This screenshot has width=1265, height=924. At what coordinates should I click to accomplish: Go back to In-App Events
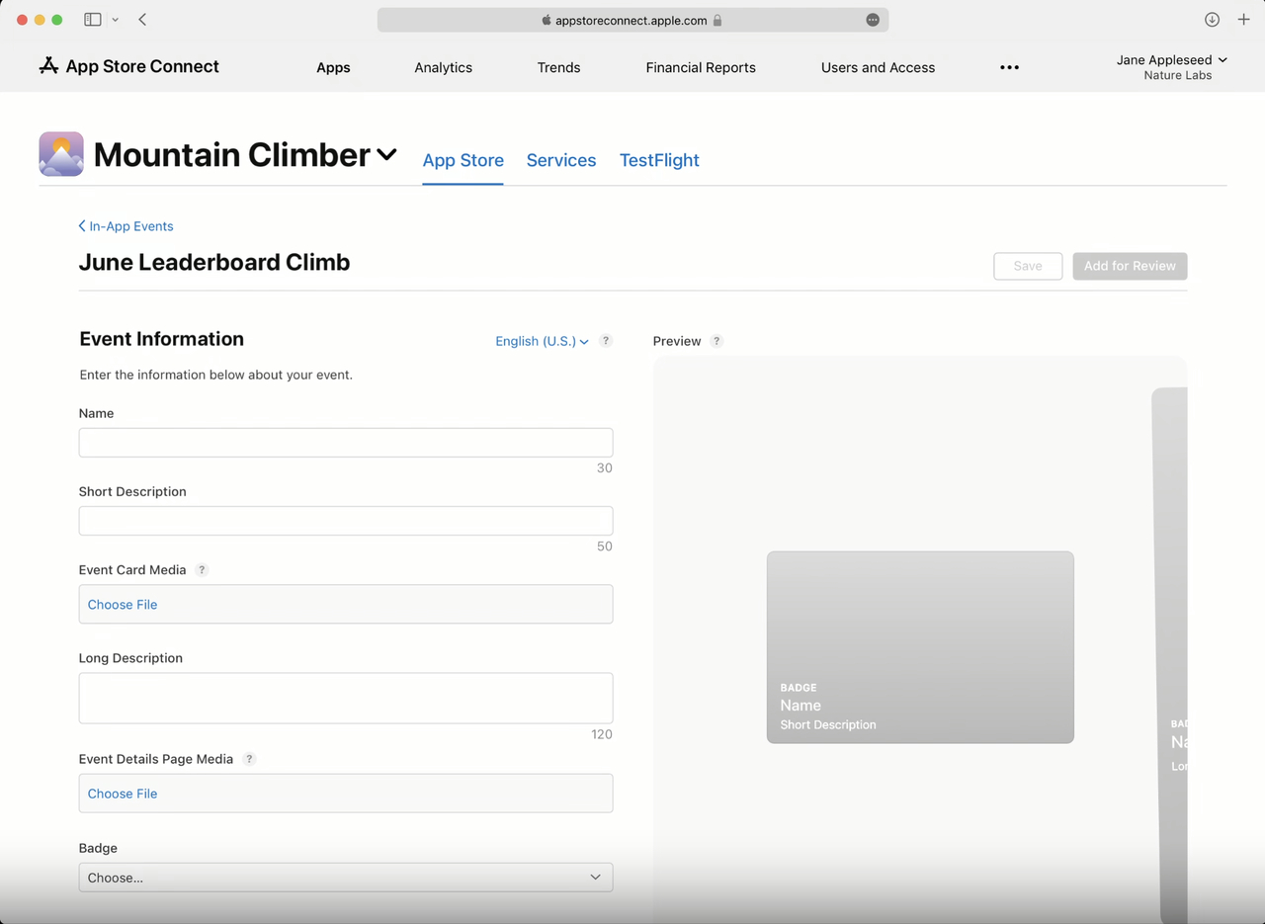pos(126,226)
